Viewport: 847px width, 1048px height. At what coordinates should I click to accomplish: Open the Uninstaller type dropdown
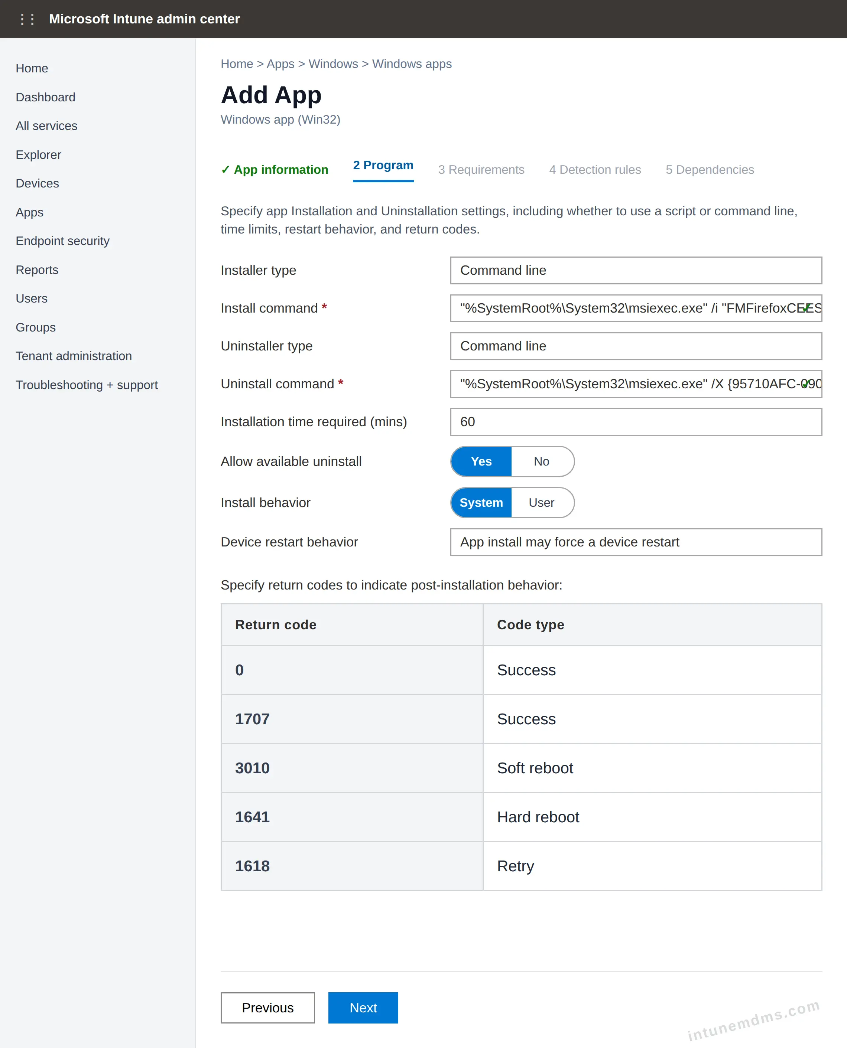pyautogui.click(x=636, y=346)
